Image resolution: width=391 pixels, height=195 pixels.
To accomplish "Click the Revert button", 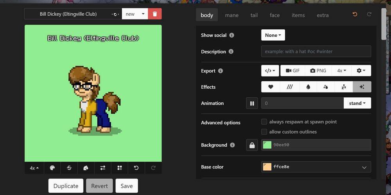I will 99,186.
